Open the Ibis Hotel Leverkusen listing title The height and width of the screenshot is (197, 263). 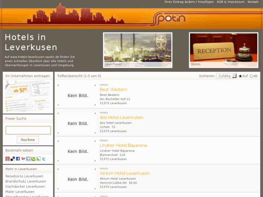pos(122,117)
